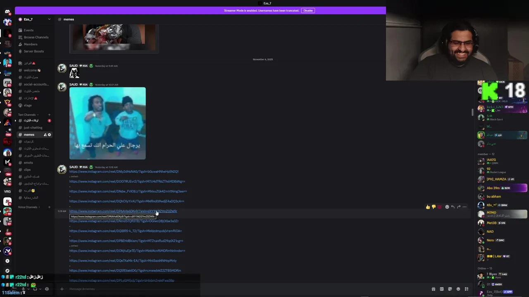Open the GIF picker
This screenshot has height=297, width=529.
coord(442,289)
